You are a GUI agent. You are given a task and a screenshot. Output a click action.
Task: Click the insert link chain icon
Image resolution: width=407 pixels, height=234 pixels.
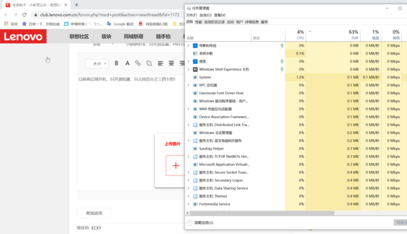(138, 64)
